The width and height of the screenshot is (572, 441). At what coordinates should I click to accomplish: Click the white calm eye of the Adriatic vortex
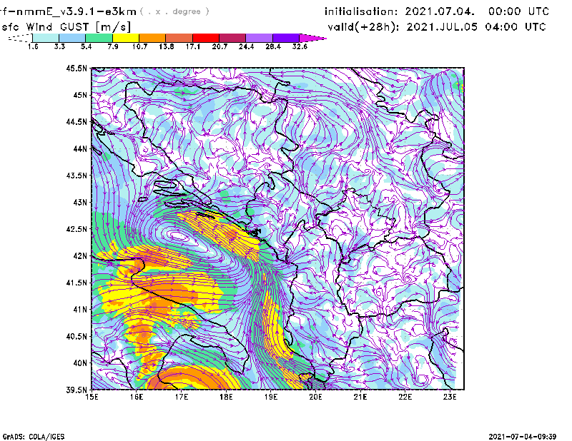tap(179, 235)
